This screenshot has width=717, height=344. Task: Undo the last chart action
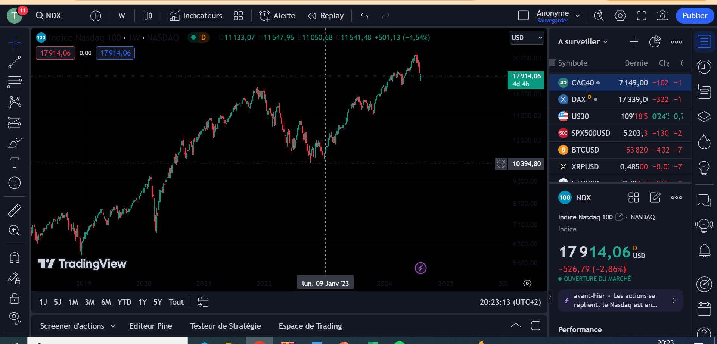364,16
